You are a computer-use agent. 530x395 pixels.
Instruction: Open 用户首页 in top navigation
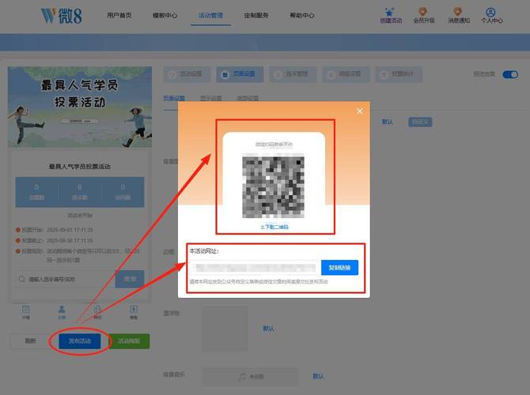(x=120, y=15)
